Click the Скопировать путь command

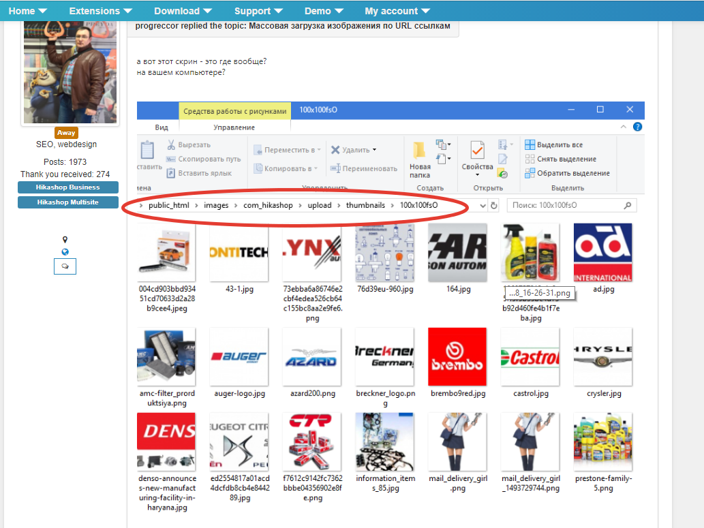203,159
